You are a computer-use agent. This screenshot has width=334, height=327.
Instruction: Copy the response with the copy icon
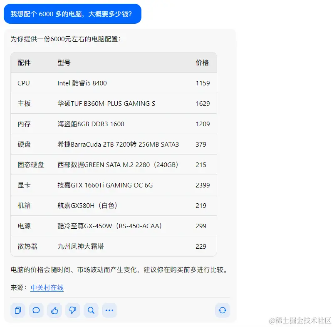coord(18,310)
